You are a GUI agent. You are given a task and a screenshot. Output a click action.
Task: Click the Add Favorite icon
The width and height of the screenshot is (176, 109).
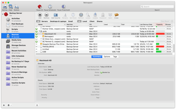56,15
